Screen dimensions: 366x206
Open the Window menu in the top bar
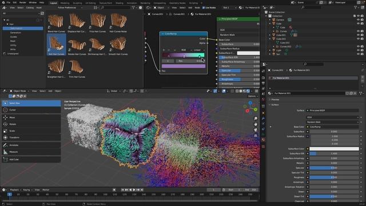click(x=33, y=2)
